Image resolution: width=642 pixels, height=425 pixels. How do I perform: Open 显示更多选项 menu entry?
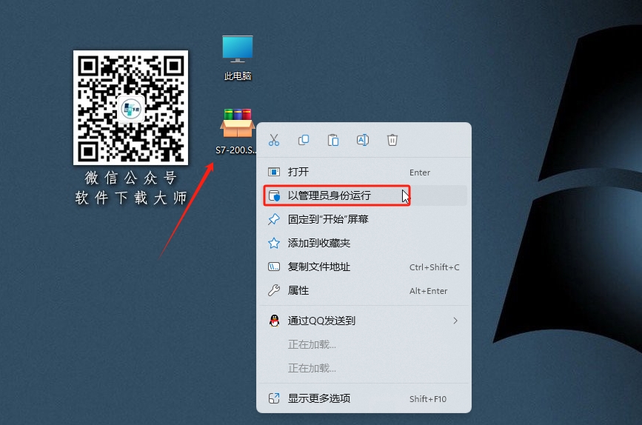click(x=364, y=398)
